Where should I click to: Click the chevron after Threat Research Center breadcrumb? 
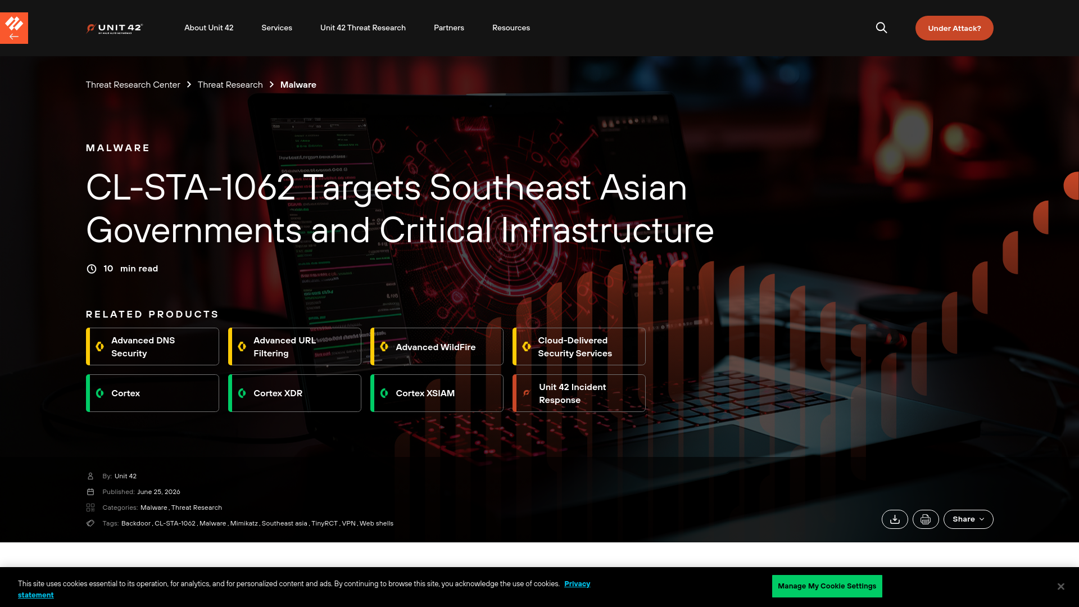tap(189, 85)
